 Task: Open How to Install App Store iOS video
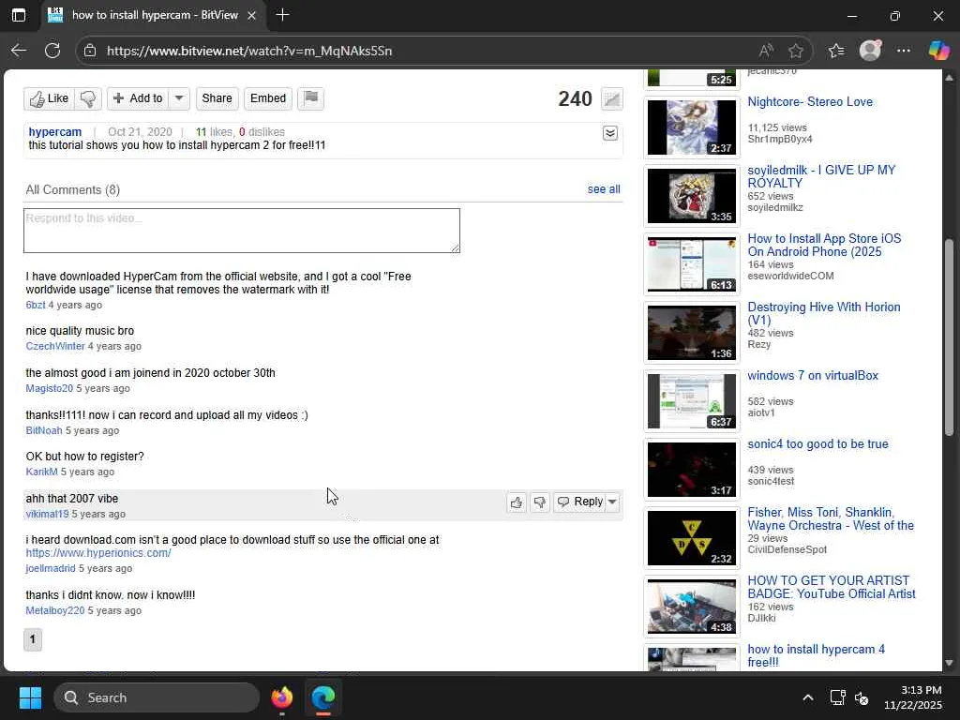click(824, 245)
